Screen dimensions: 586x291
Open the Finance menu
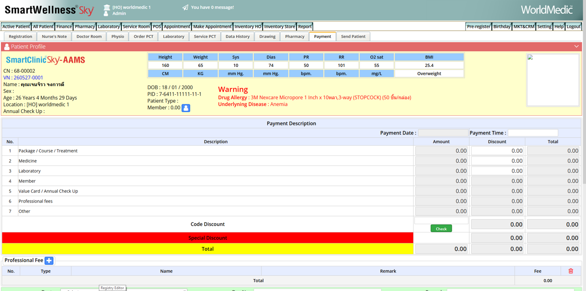pos(64,27)
